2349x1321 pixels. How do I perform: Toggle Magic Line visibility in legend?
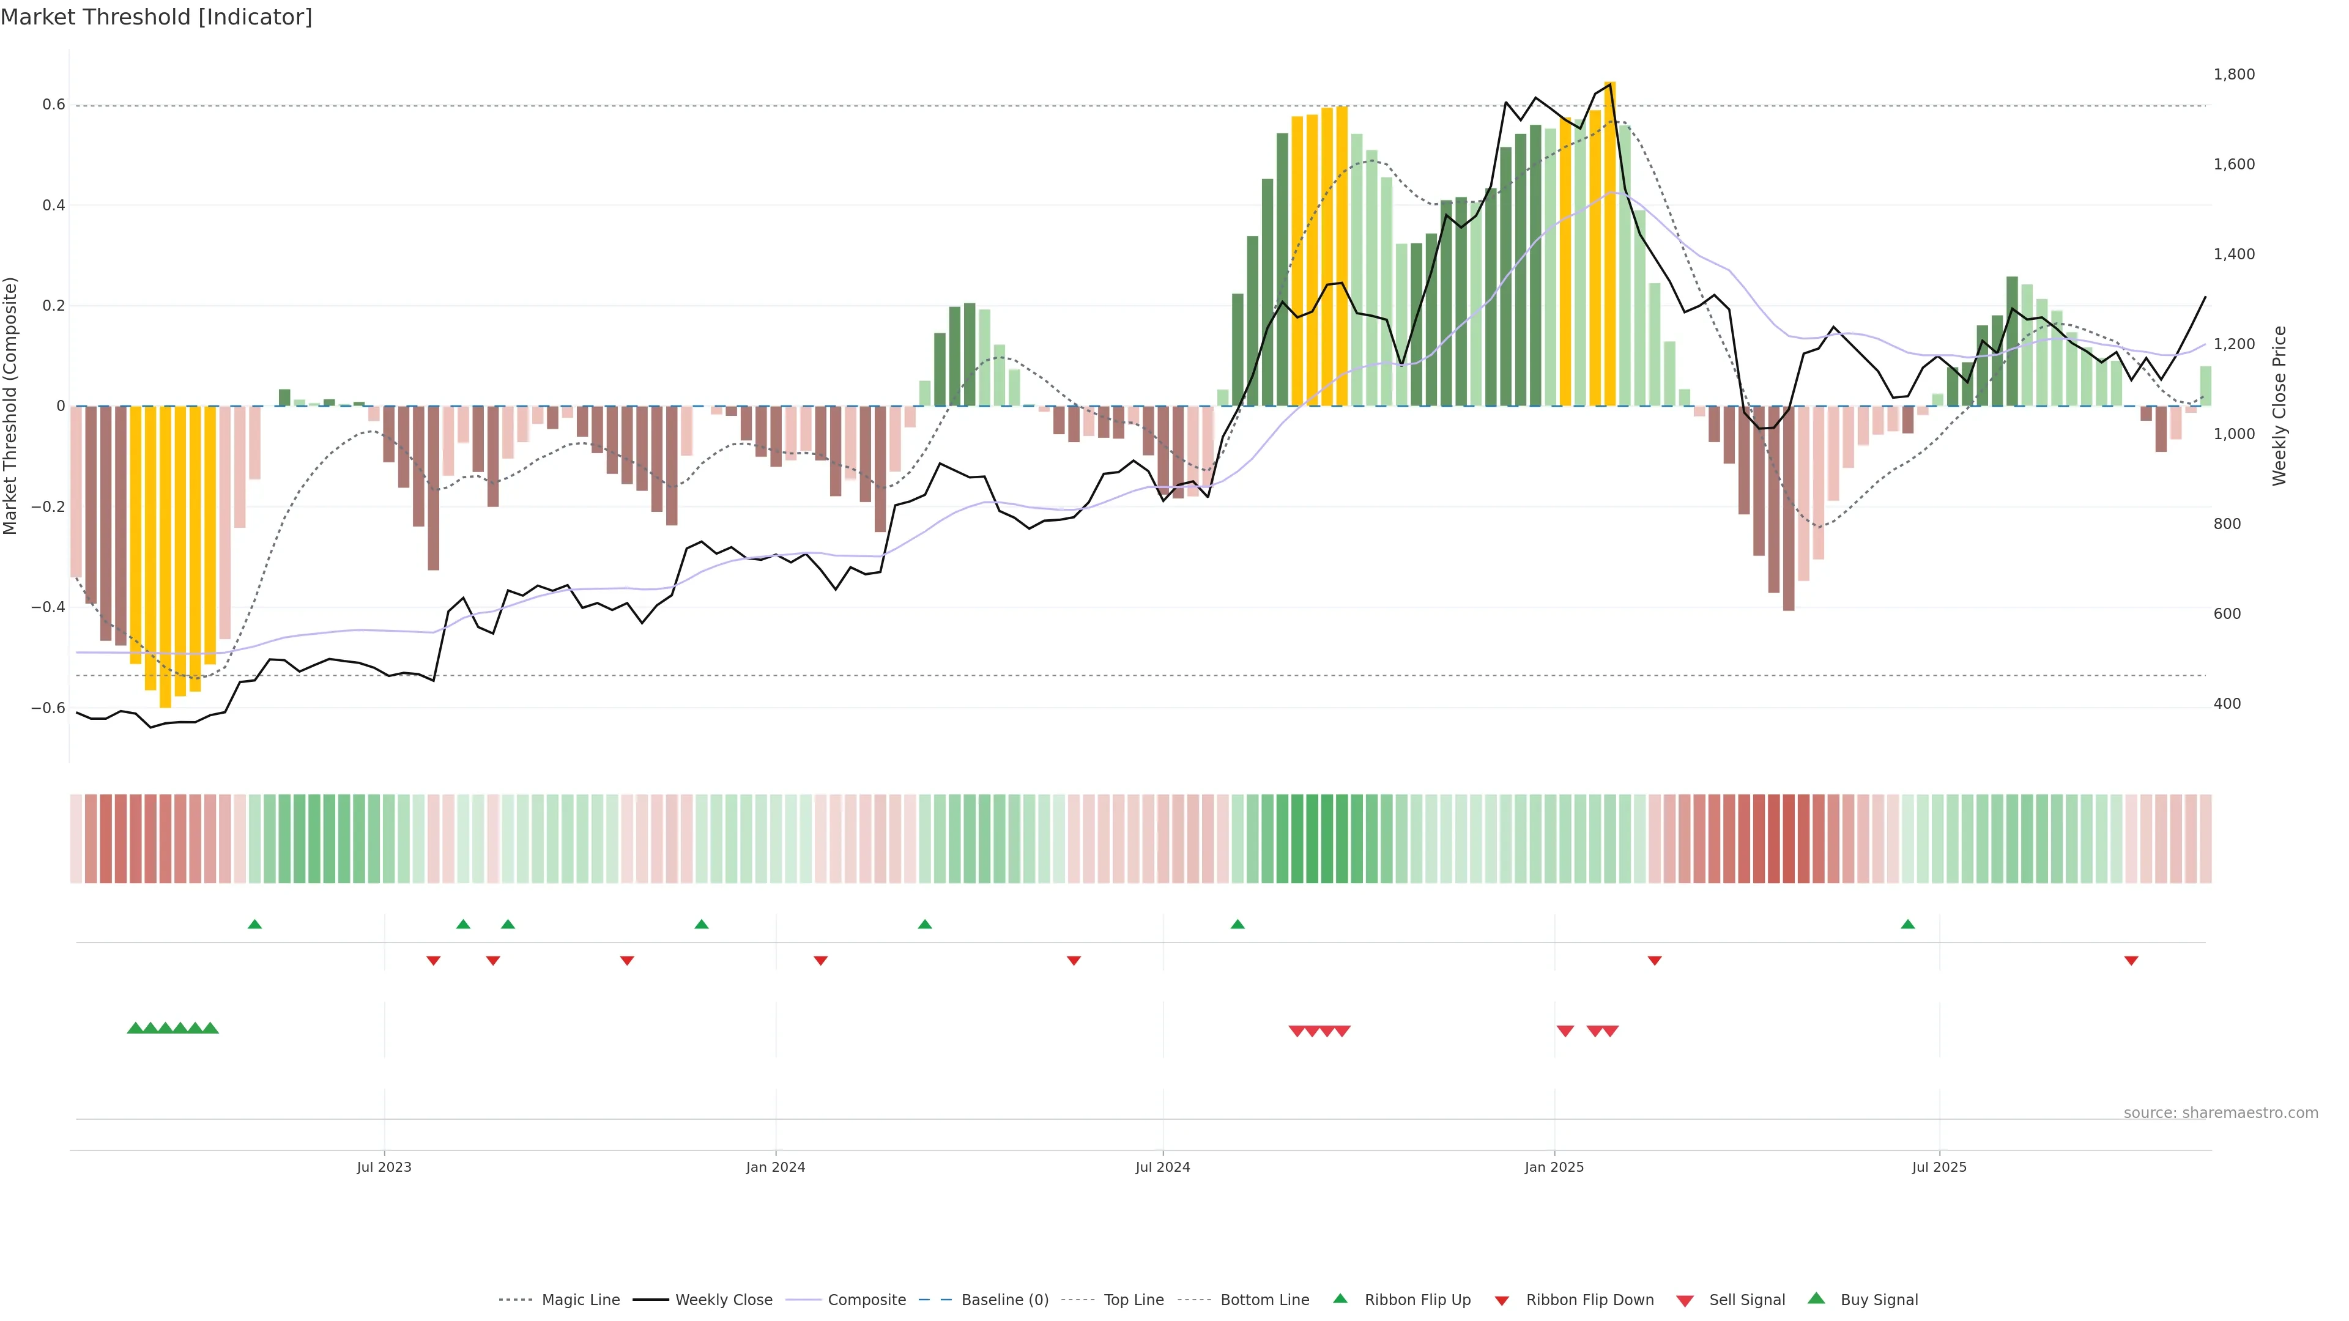pyautogui.click(x=580, y=1300)
